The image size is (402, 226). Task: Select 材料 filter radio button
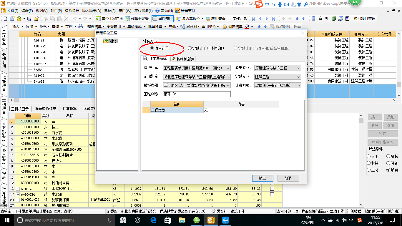(x=369, y=163)
